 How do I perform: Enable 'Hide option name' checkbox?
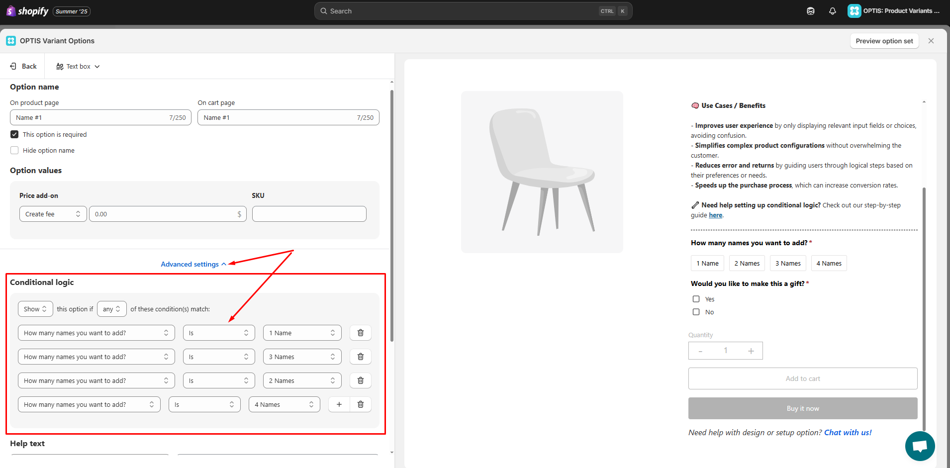pyautogui.click(x=14, y=150)
